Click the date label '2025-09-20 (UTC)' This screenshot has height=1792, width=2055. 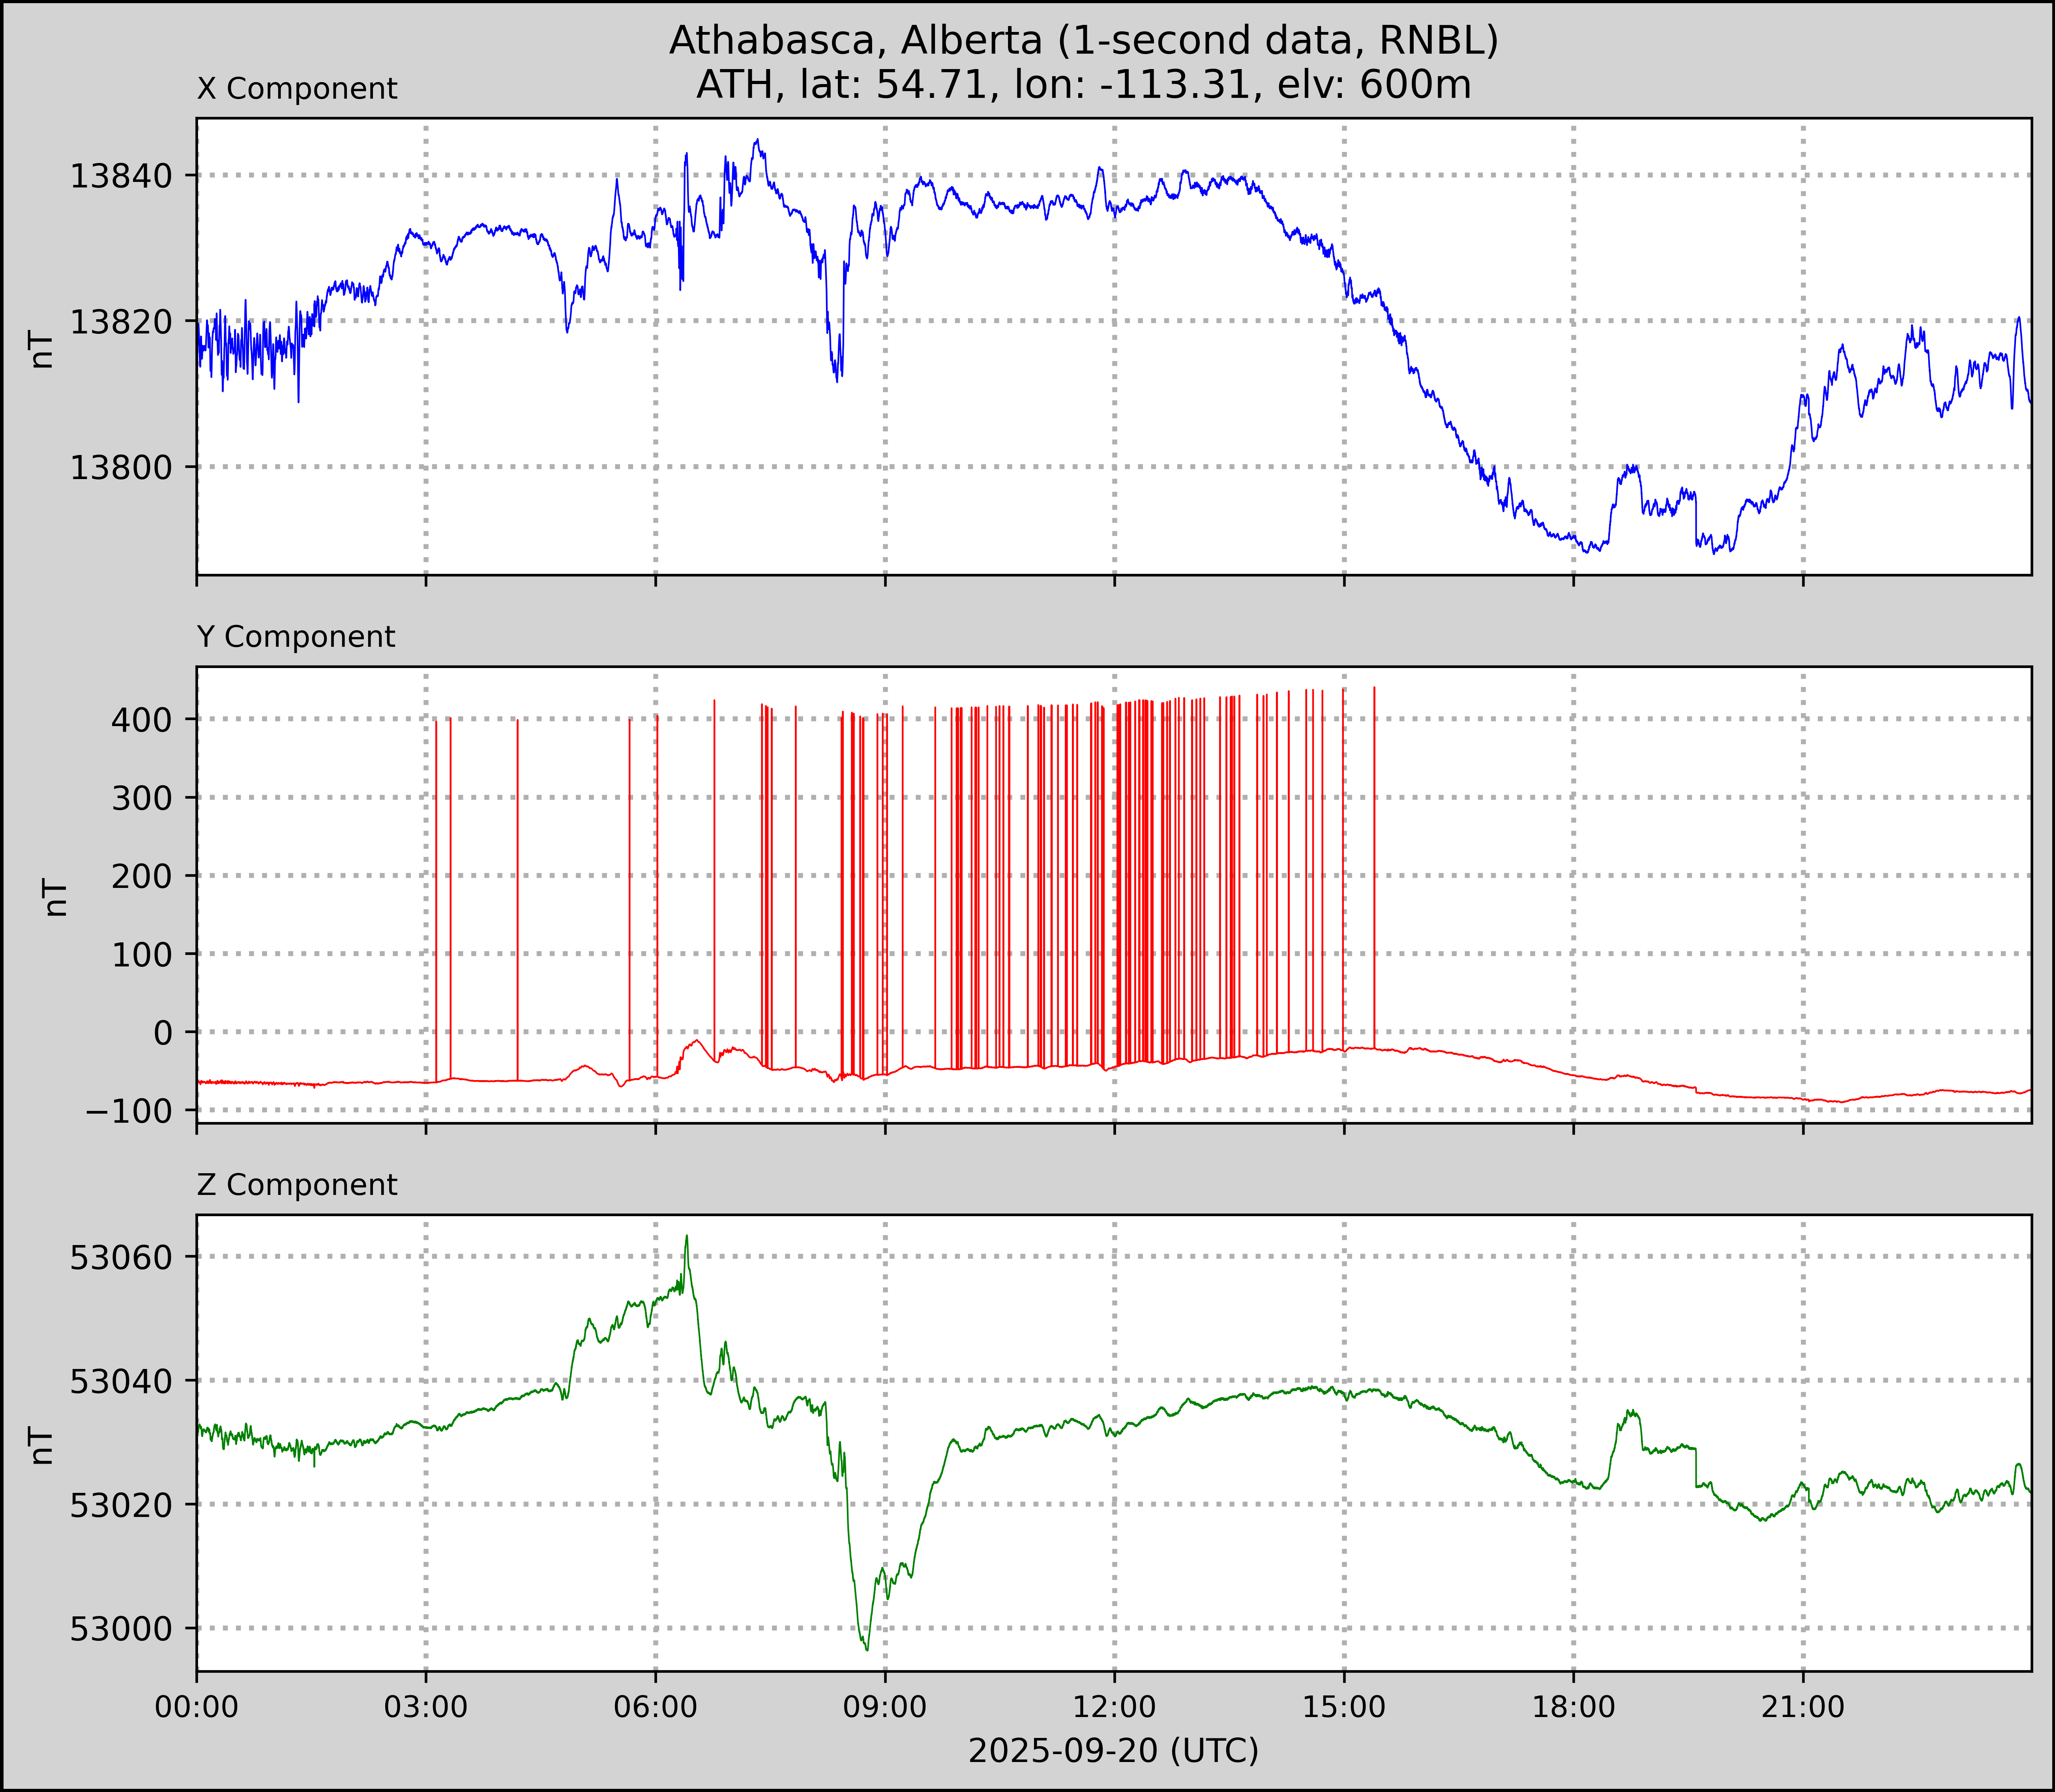[x=1113, y=1751]
